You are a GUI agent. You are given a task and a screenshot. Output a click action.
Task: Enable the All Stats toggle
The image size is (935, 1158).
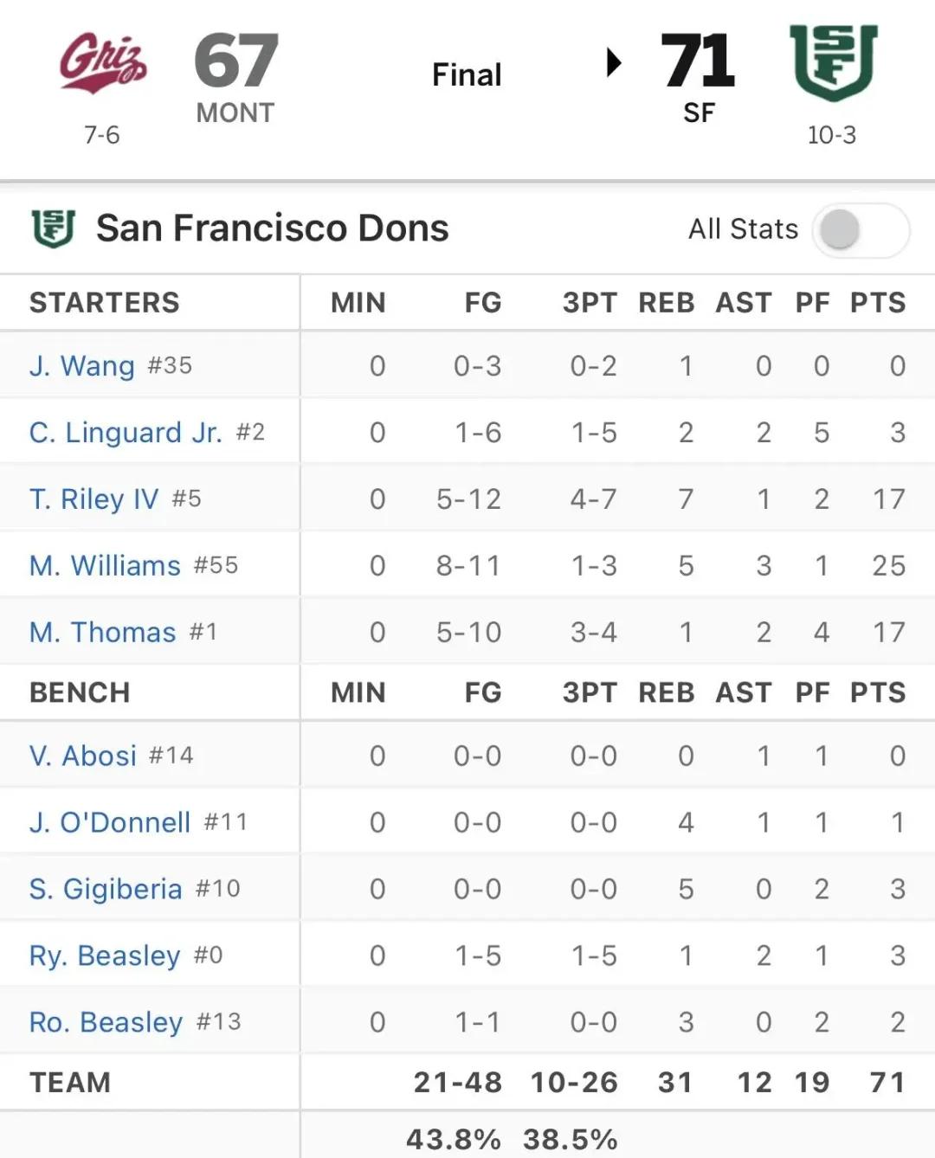click(x=861, y=229)
